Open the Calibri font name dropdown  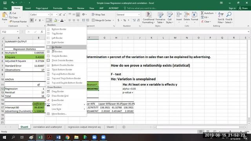click(x=49, y=14)
